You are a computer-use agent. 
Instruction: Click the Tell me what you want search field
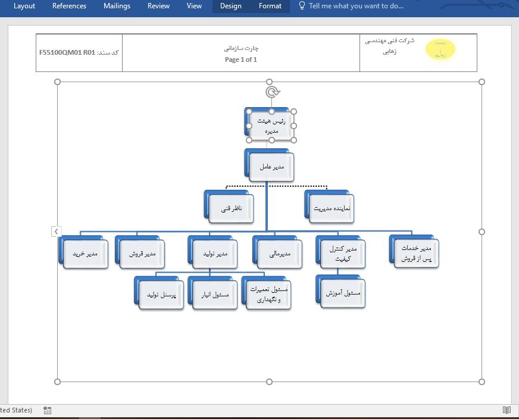click(x=356, y=6)
